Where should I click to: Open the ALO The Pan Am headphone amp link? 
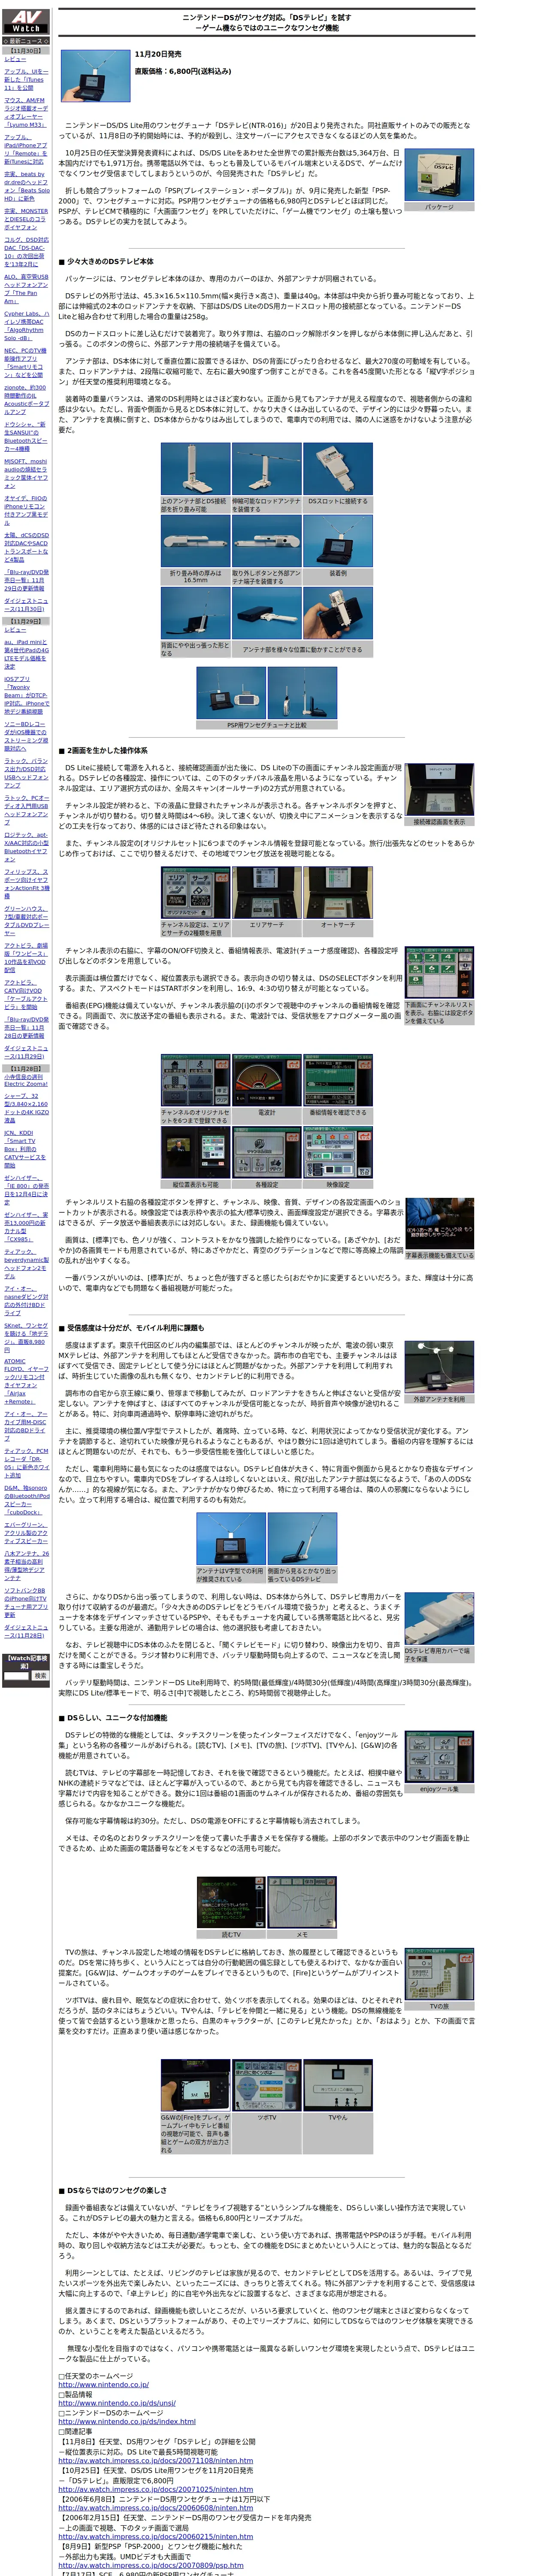(26, 289)
